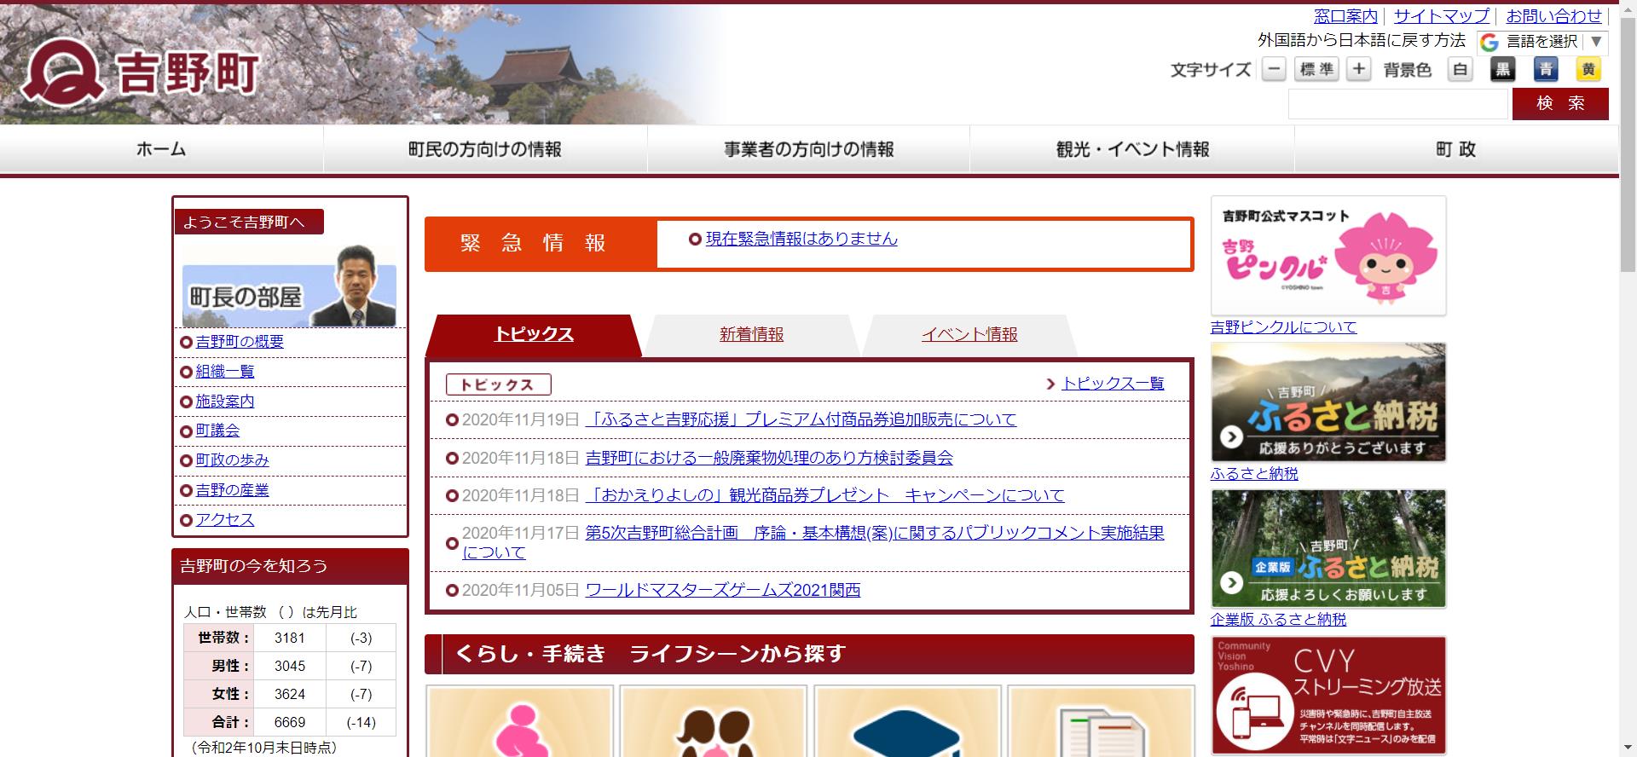Image resolution: width=1637 pixels, height=757 pixels.
Task: Open the 吉野の産業 sidebar link
Action: (232, 490)
